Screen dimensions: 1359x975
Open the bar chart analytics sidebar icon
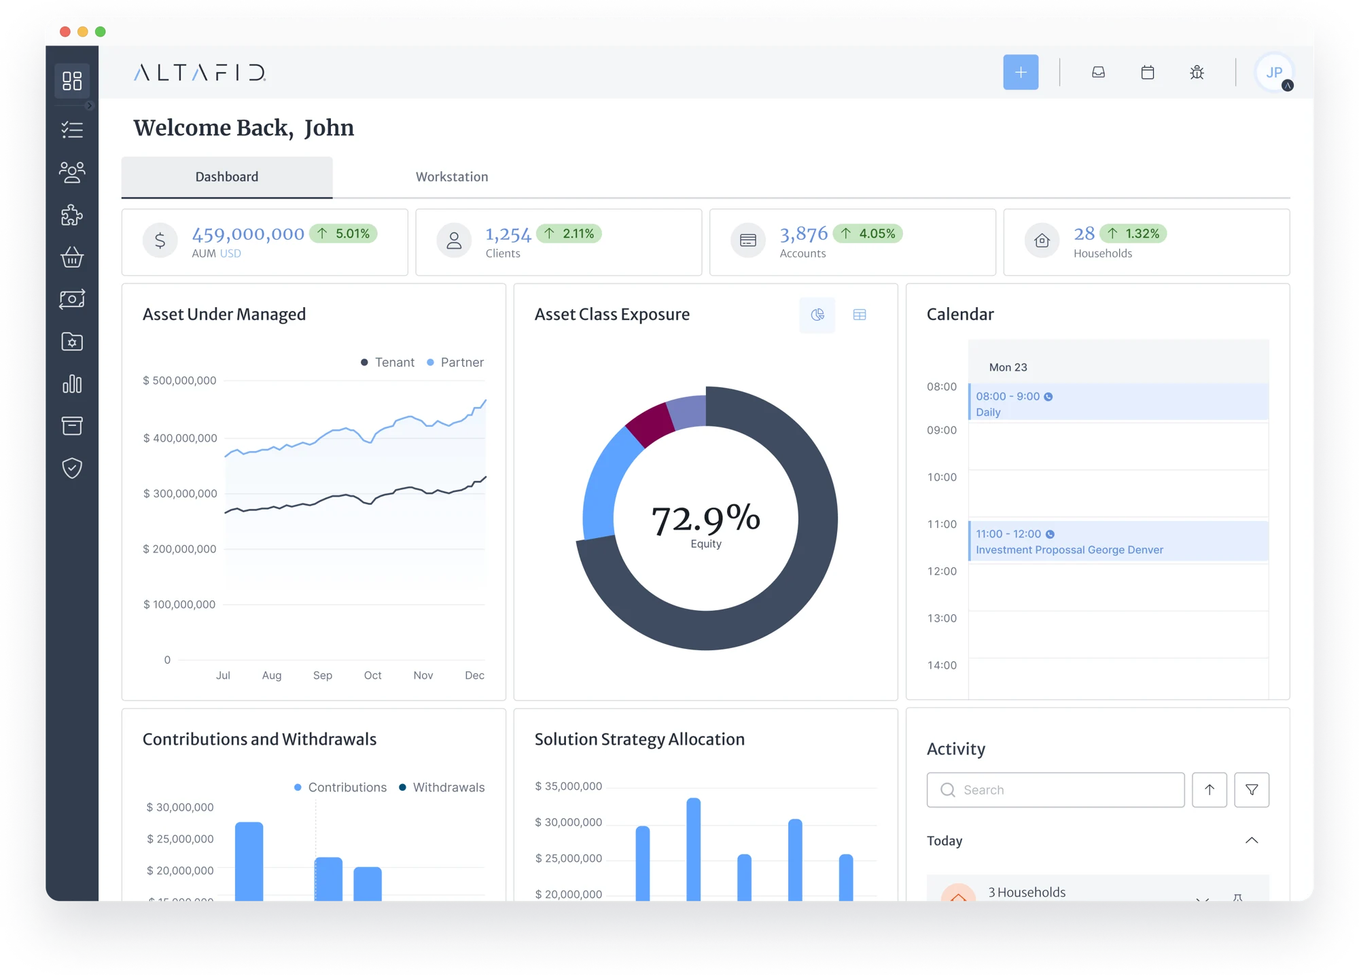[72, 384]
